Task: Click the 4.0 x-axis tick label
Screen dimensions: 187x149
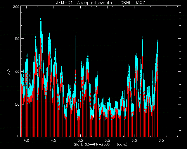Action: tap(26, 141)
